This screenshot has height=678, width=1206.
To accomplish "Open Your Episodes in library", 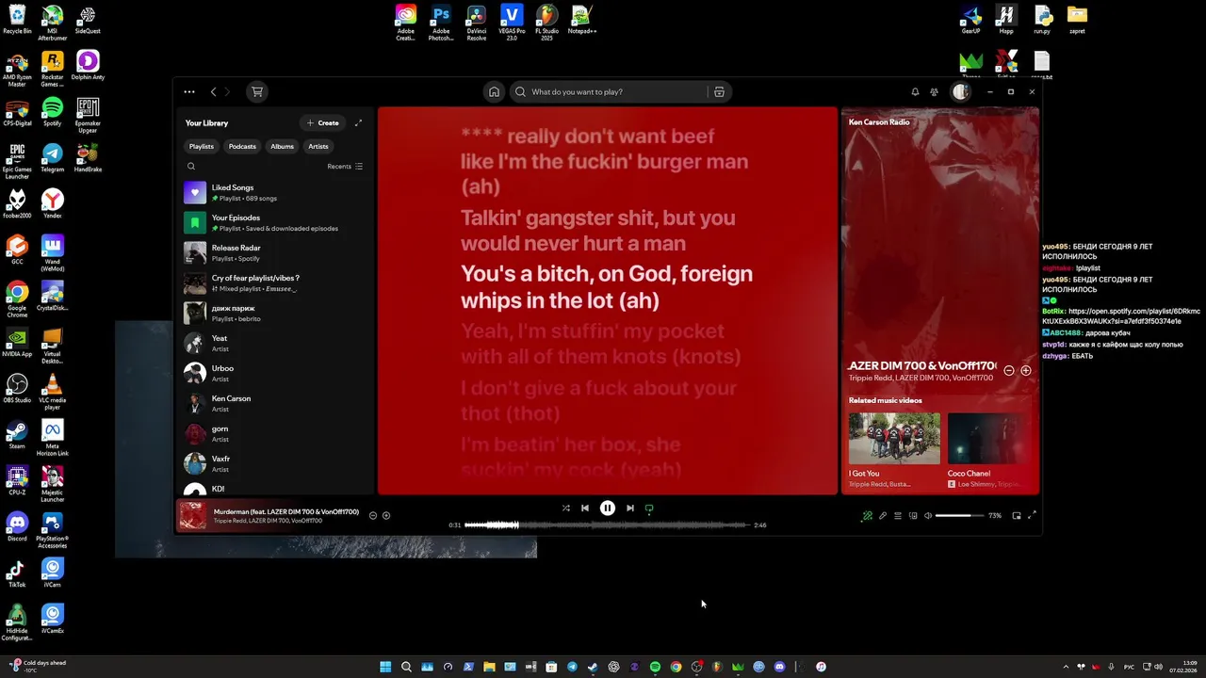I will click(x=275, y=223).
